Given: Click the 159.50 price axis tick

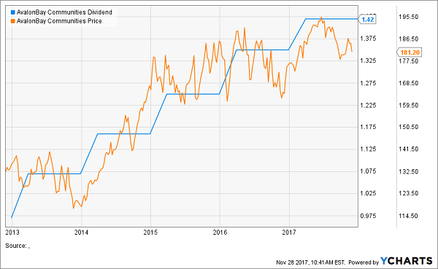Looking at the screenshot, I should (408, 105).
